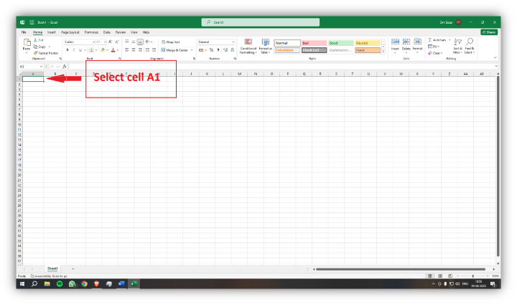Screen dimensions: 517x305
Task: Click the Orientation text angle icon
Action: (x=148, y=42)
